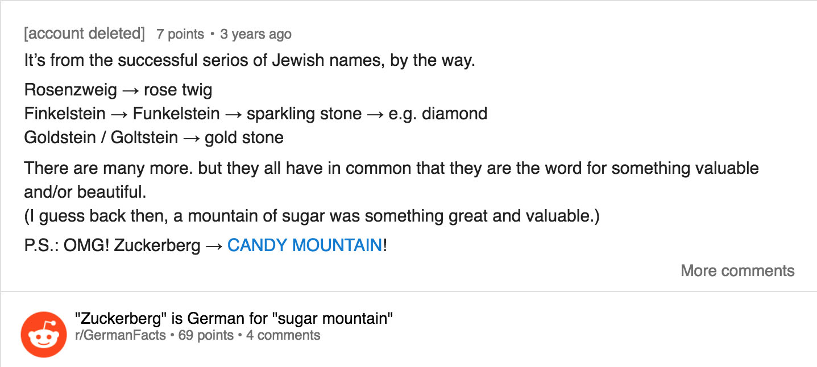
Task: Click the comment's "7 points" score
Action: point(180,34)
